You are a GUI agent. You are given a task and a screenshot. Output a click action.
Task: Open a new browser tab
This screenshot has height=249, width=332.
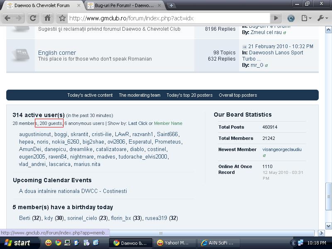pos(171,5)
